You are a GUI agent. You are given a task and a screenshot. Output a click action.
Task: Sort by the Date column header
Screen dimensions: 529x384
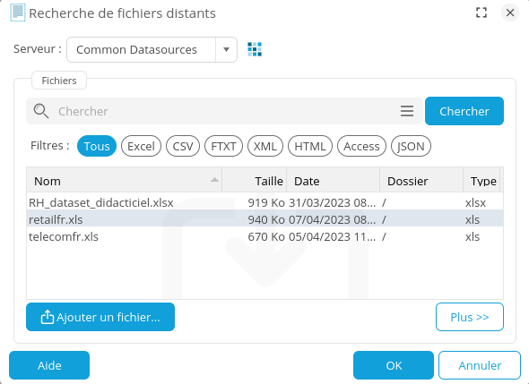[334, 181]
